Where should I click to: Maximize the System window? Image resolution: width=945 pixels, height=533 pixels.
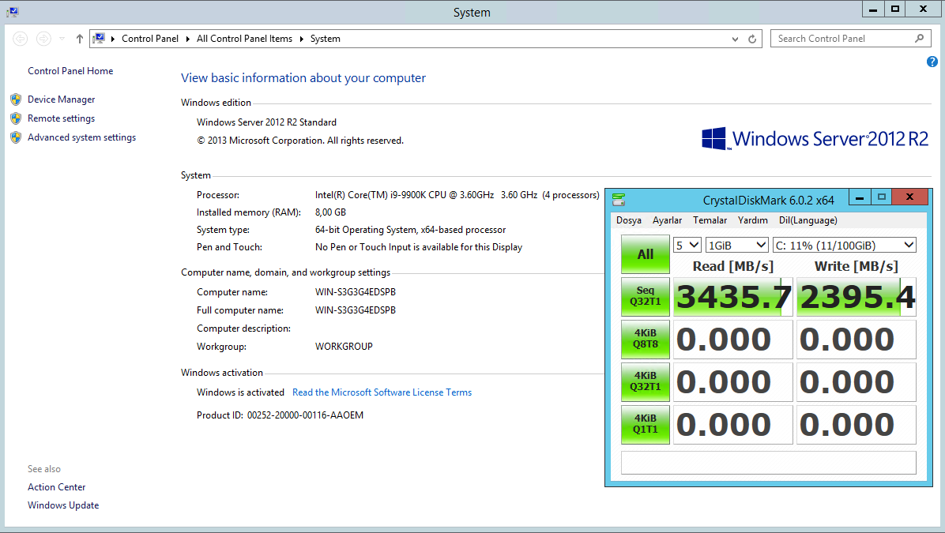pos(895,9)
